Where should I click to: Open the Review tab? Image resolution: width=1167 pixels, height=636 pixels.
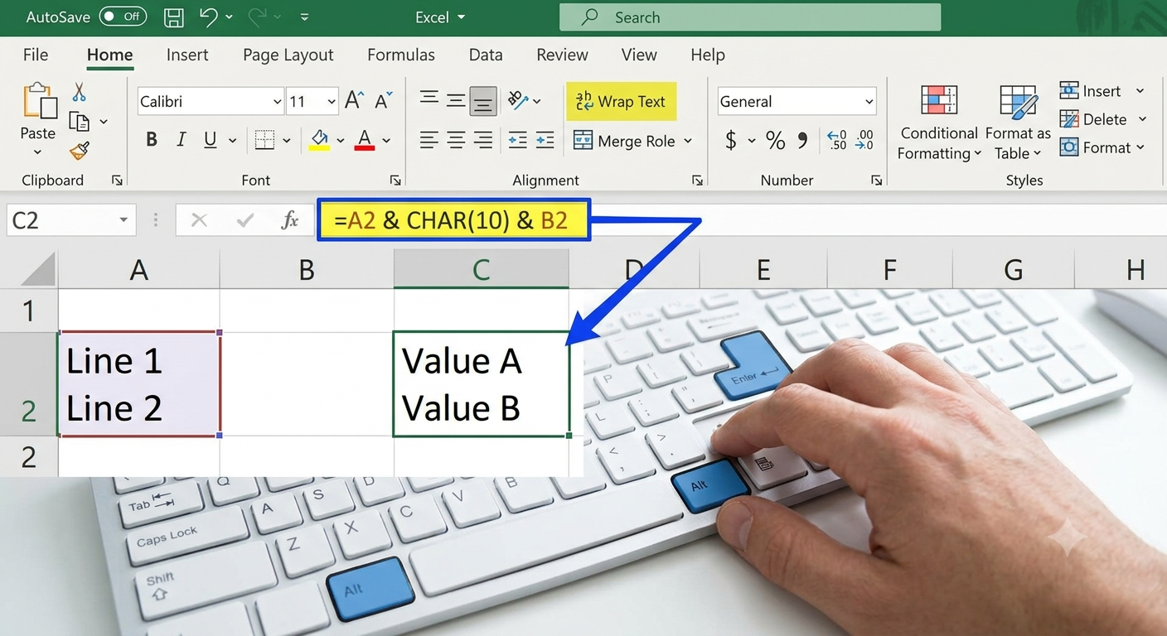point(562,55)
